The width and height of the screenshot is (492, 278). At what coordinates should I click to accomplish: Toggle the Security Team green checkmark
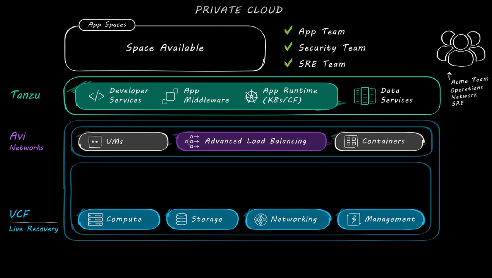(288, 47)
